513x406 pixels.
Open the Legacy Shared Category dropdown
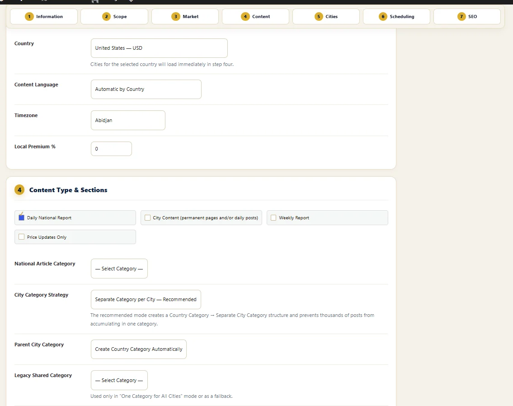[119, 380]
